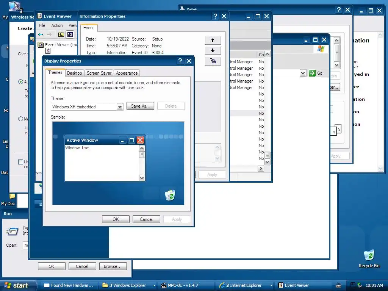388x291 pixels.
Task: Open the Theme dropdown list
Action: 120,106
